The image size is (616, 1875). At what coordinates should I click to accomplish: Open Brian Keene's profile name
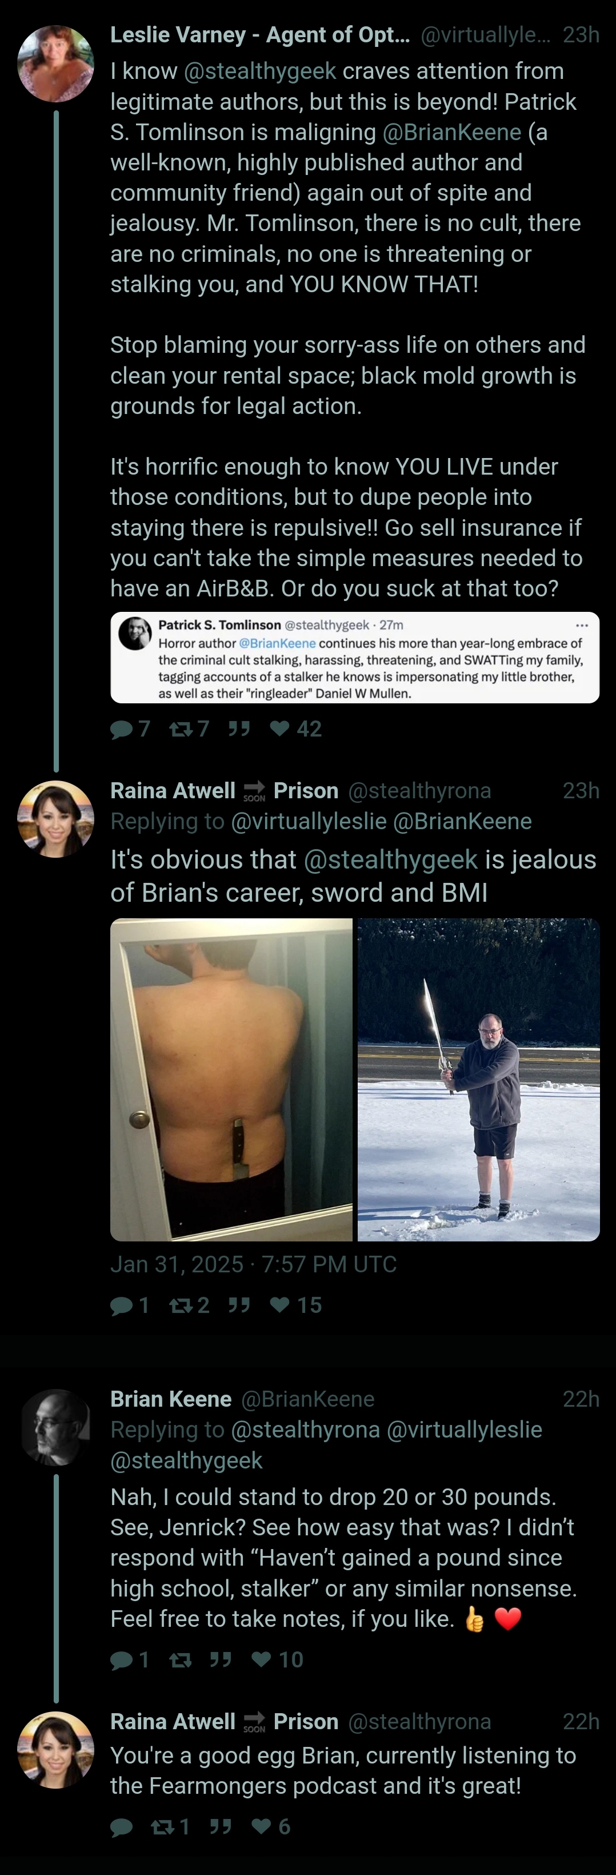tap(171, 1399)
